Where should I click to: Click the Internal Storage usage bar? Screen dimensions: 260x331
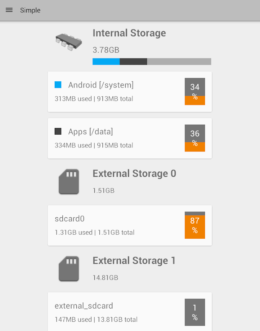151,61
